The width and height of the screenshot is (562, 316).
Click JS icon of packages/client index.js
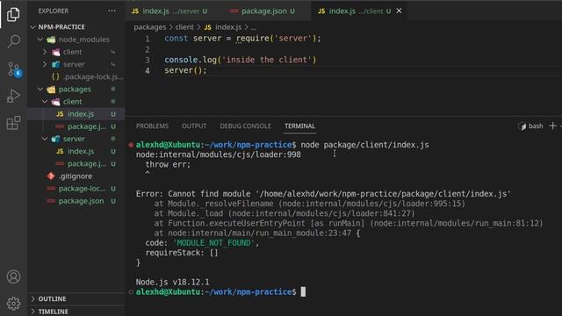point(60,114)
